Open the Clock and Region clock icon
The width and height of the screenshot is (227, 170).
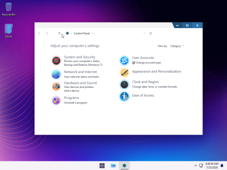click(x=124, y=84)
